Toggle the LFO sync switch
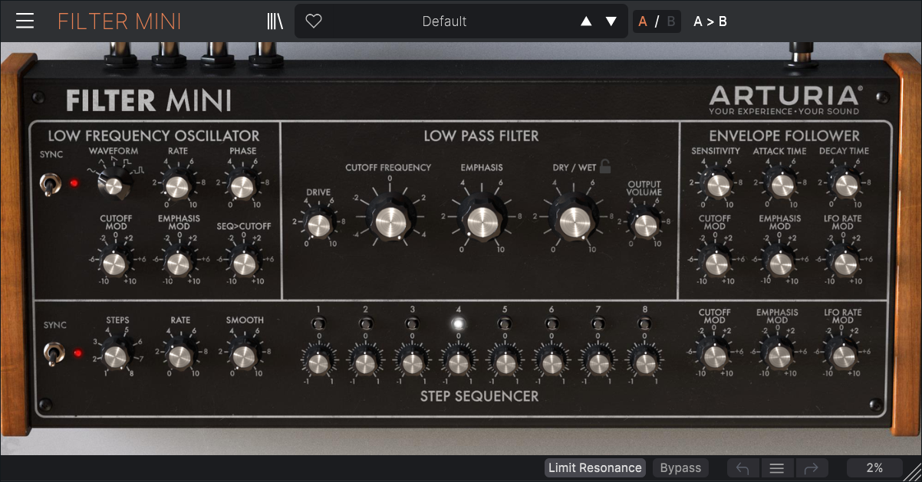The image size is (922, 482). tap(51, 184)
